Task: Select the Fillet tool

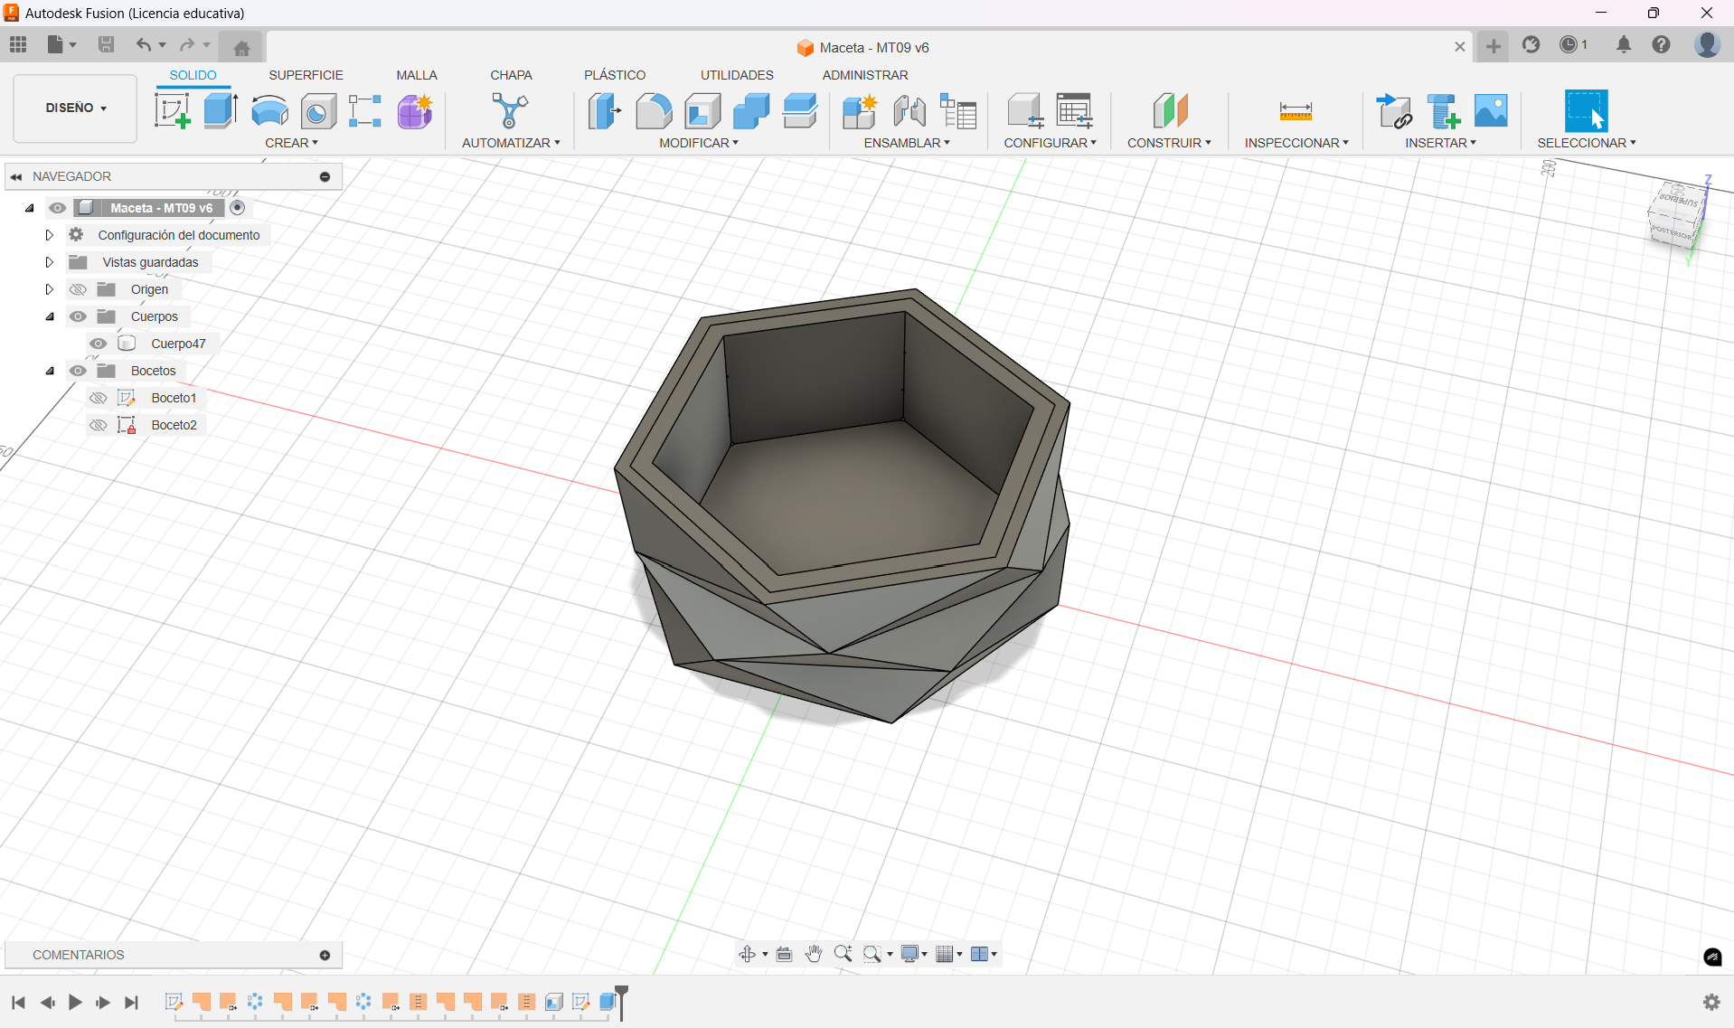Action: point(654,111)
